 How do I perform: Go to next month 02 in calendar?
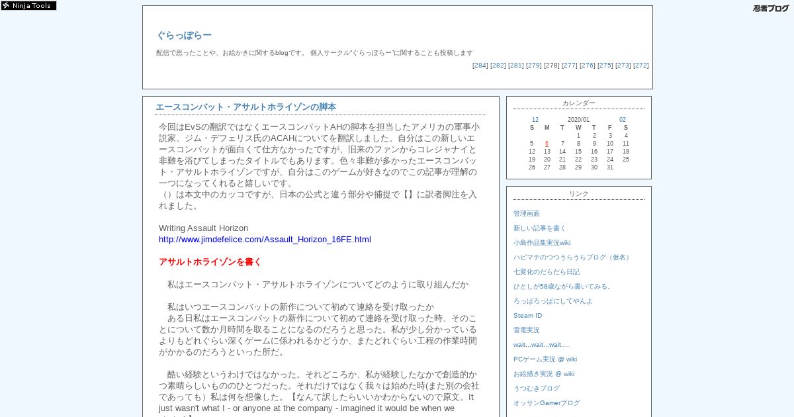tap(623, 120)
